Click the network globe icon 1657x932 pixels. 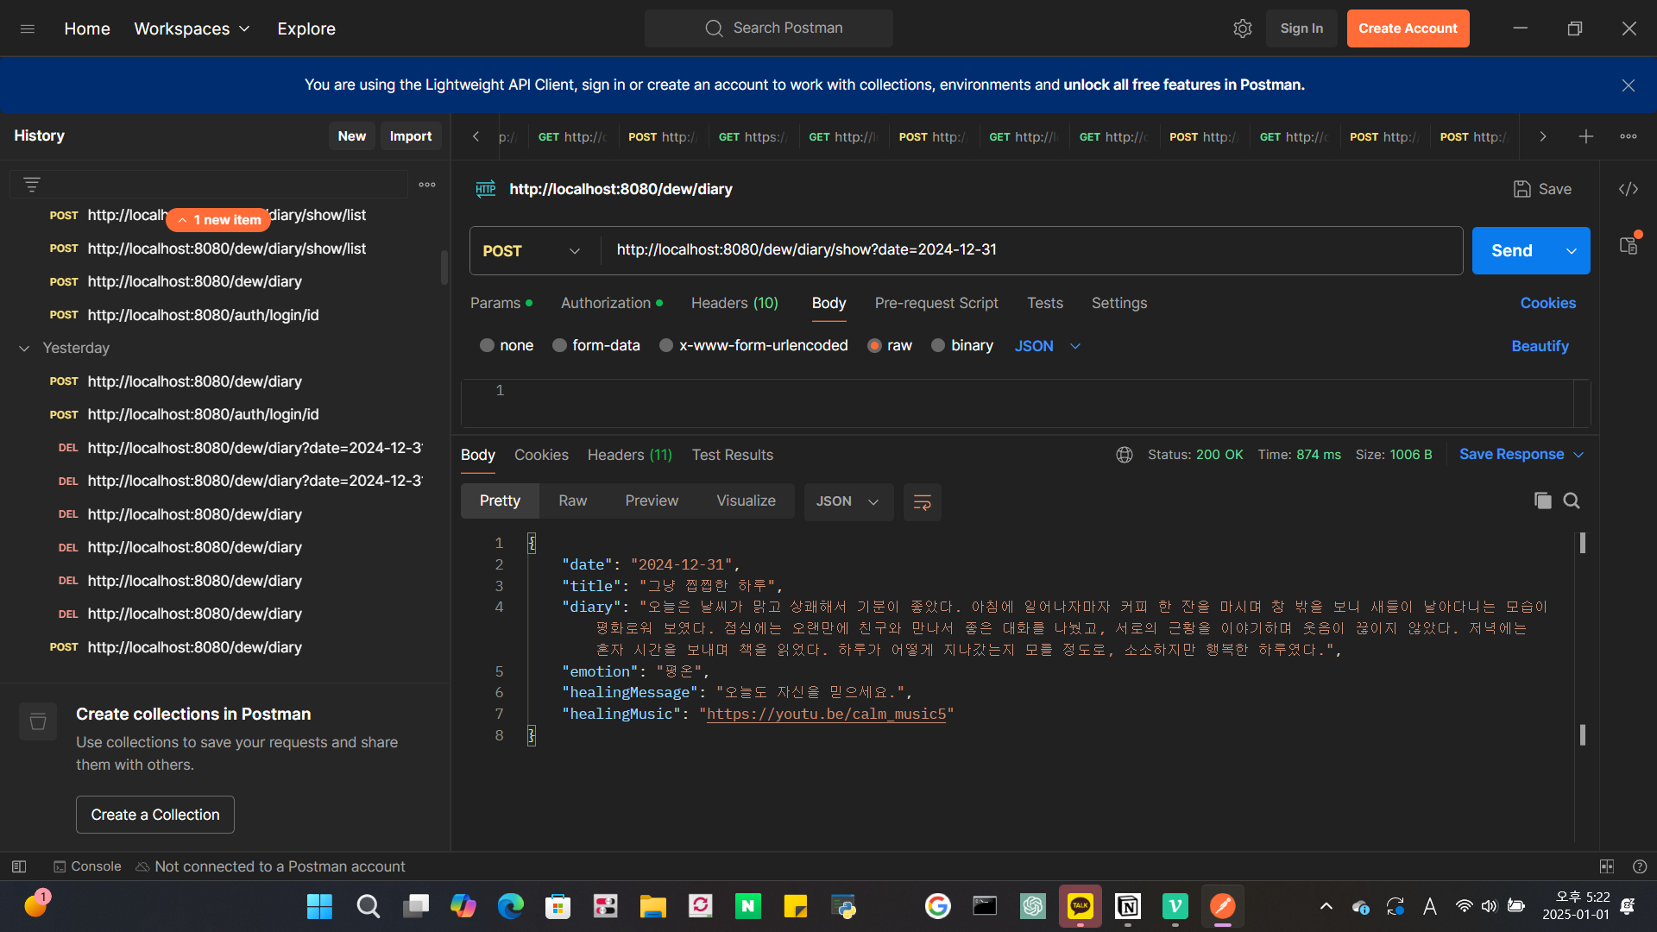pyautogui.click(x=1125, y=455)
